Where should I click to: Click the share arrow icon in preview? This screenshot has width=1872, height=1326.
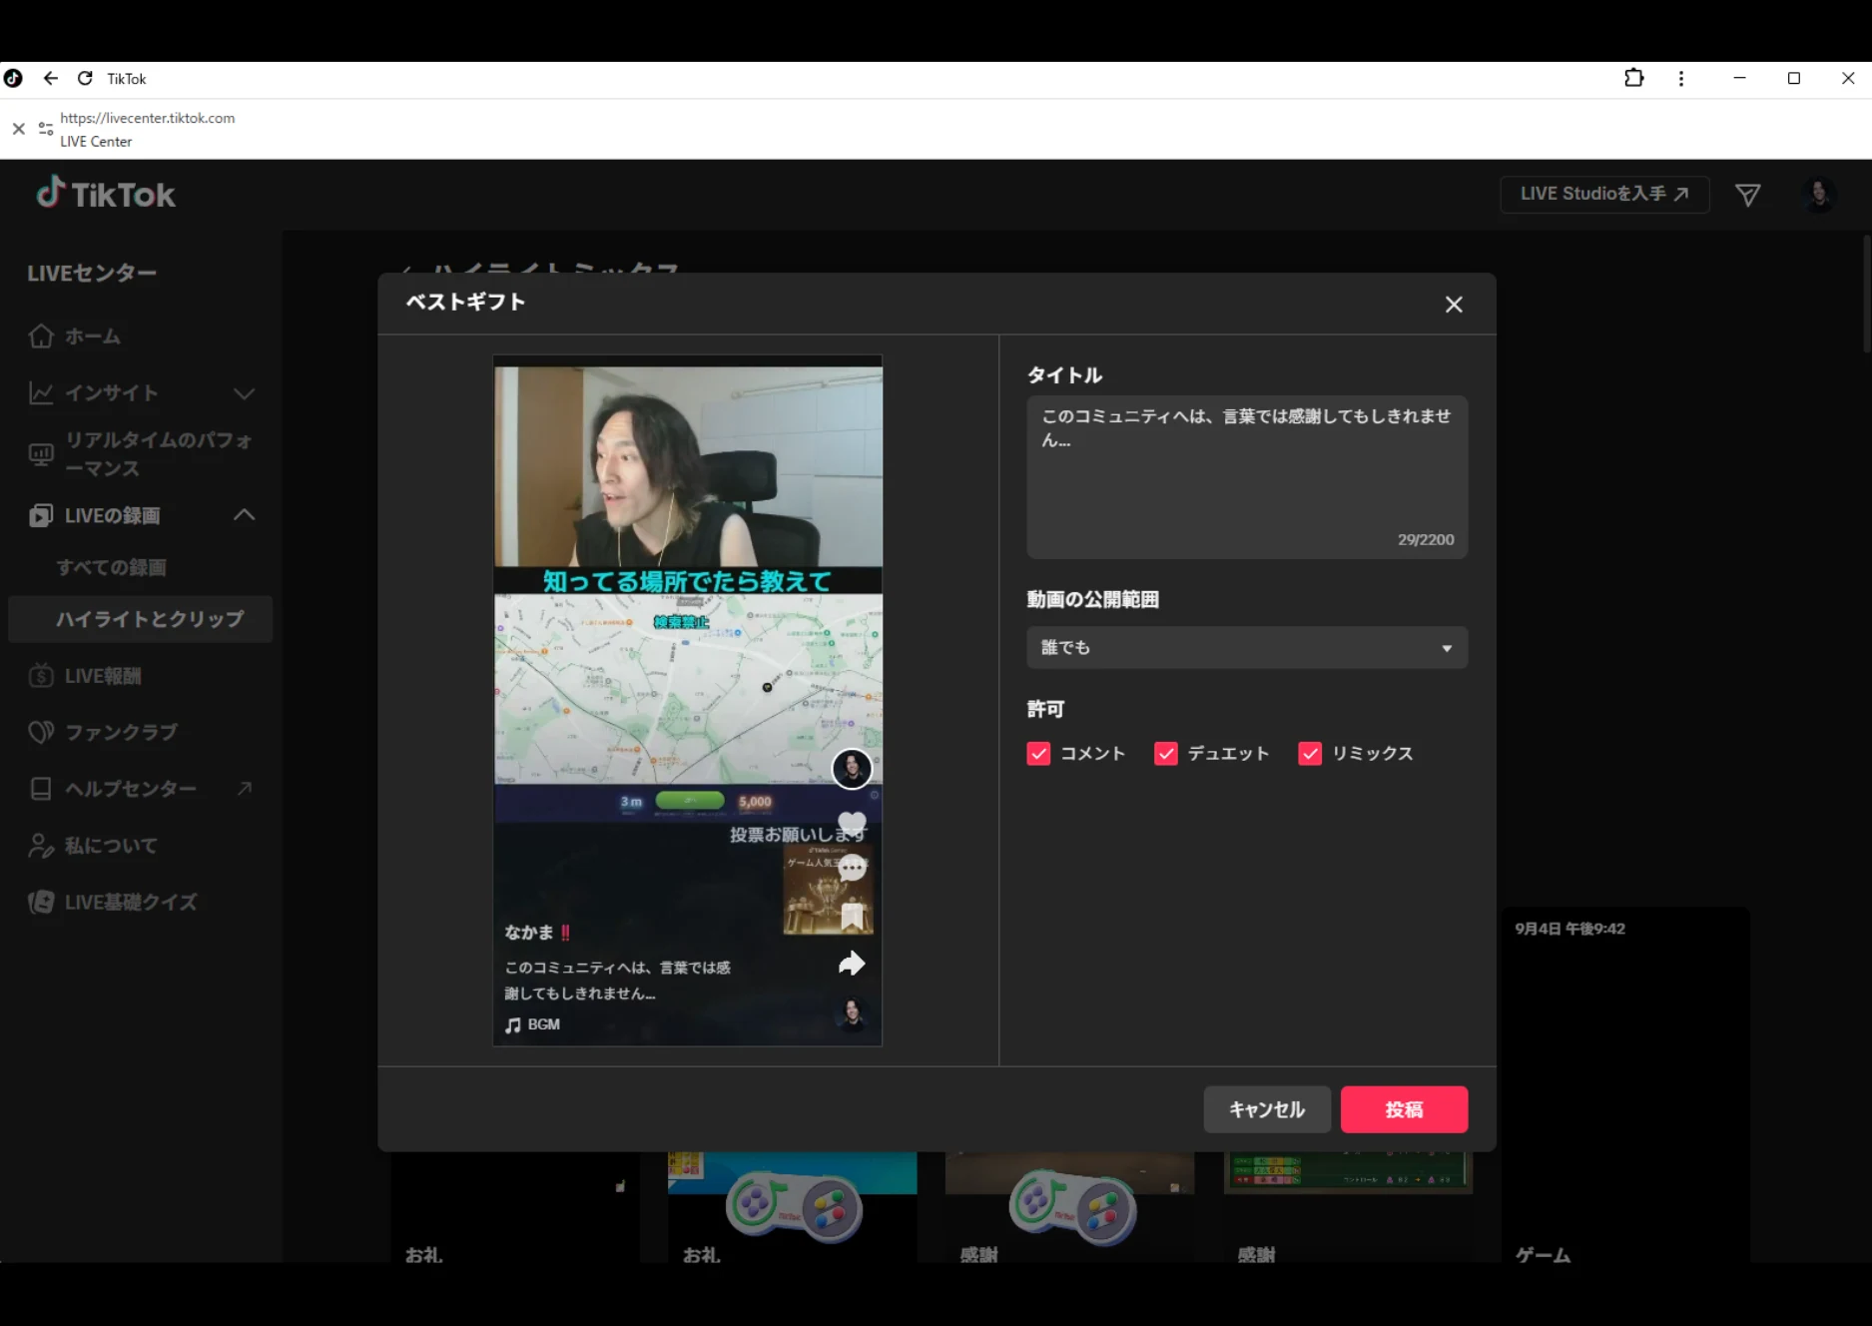coord(852,964)
